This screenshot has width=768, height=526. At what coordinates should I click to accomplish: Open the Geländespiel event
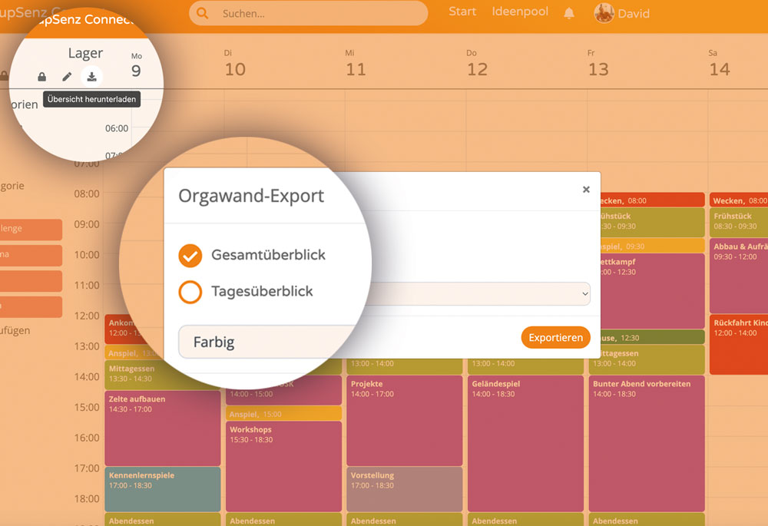(x=525, y=444)
